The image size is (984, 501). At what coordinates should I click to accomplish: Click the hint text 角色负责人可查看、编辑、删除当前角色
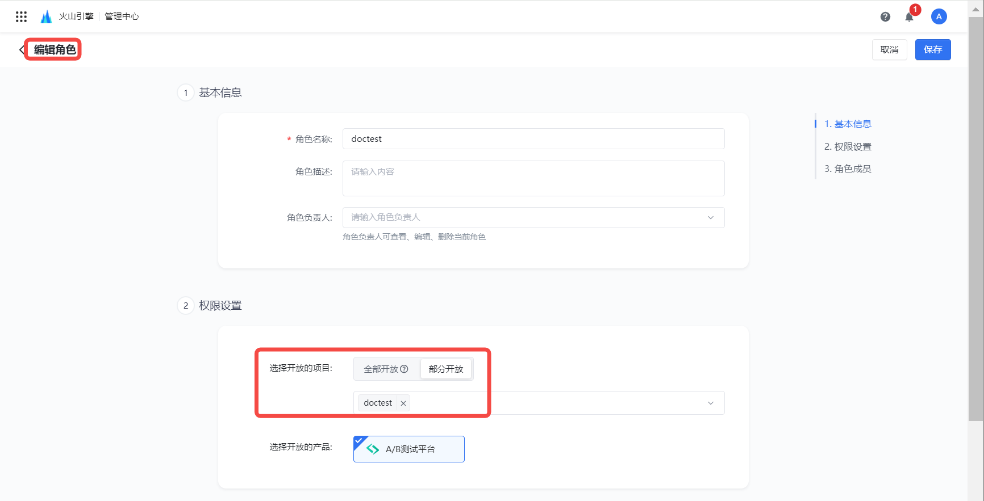click(x=414, y=237)
